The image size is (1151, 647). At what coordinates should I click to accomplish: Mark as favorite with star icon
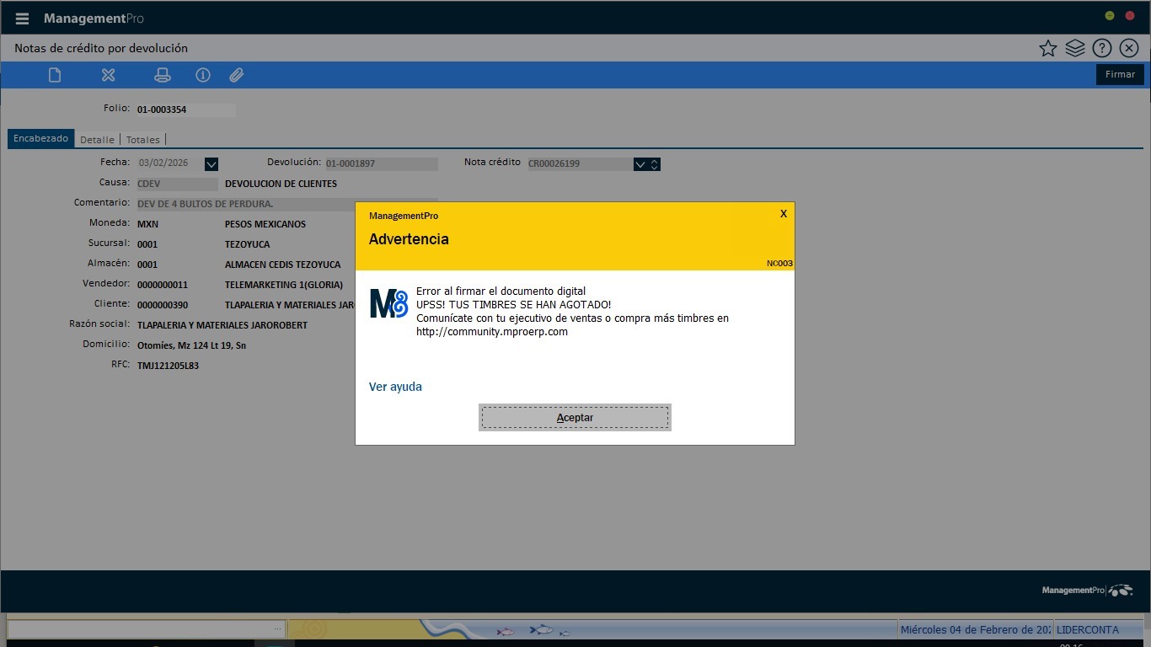[1047, 48]
